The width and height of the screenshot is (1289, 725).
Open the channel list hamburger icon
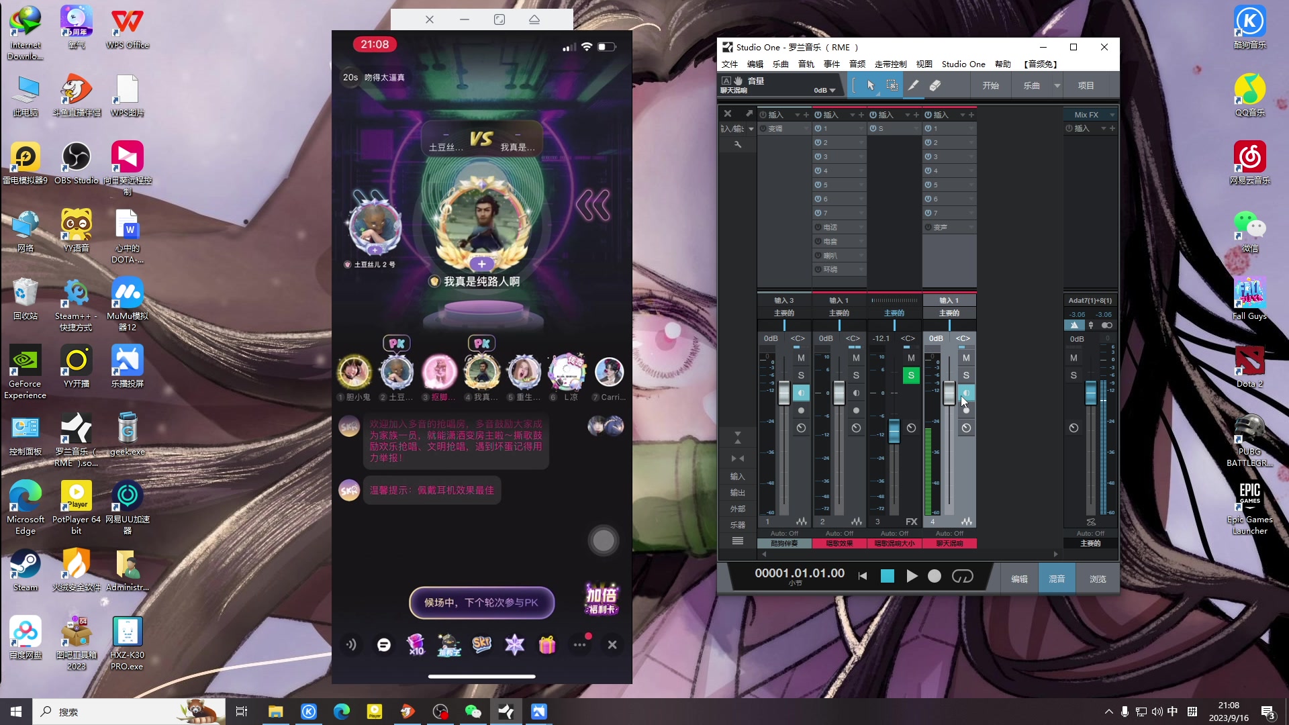(x=737, y=540)
